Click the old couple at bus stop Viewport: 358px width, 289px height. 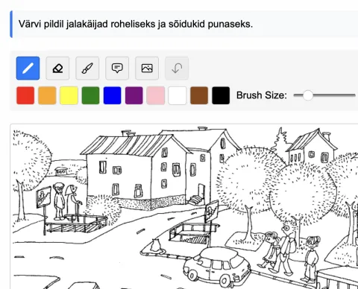[67, 201]
